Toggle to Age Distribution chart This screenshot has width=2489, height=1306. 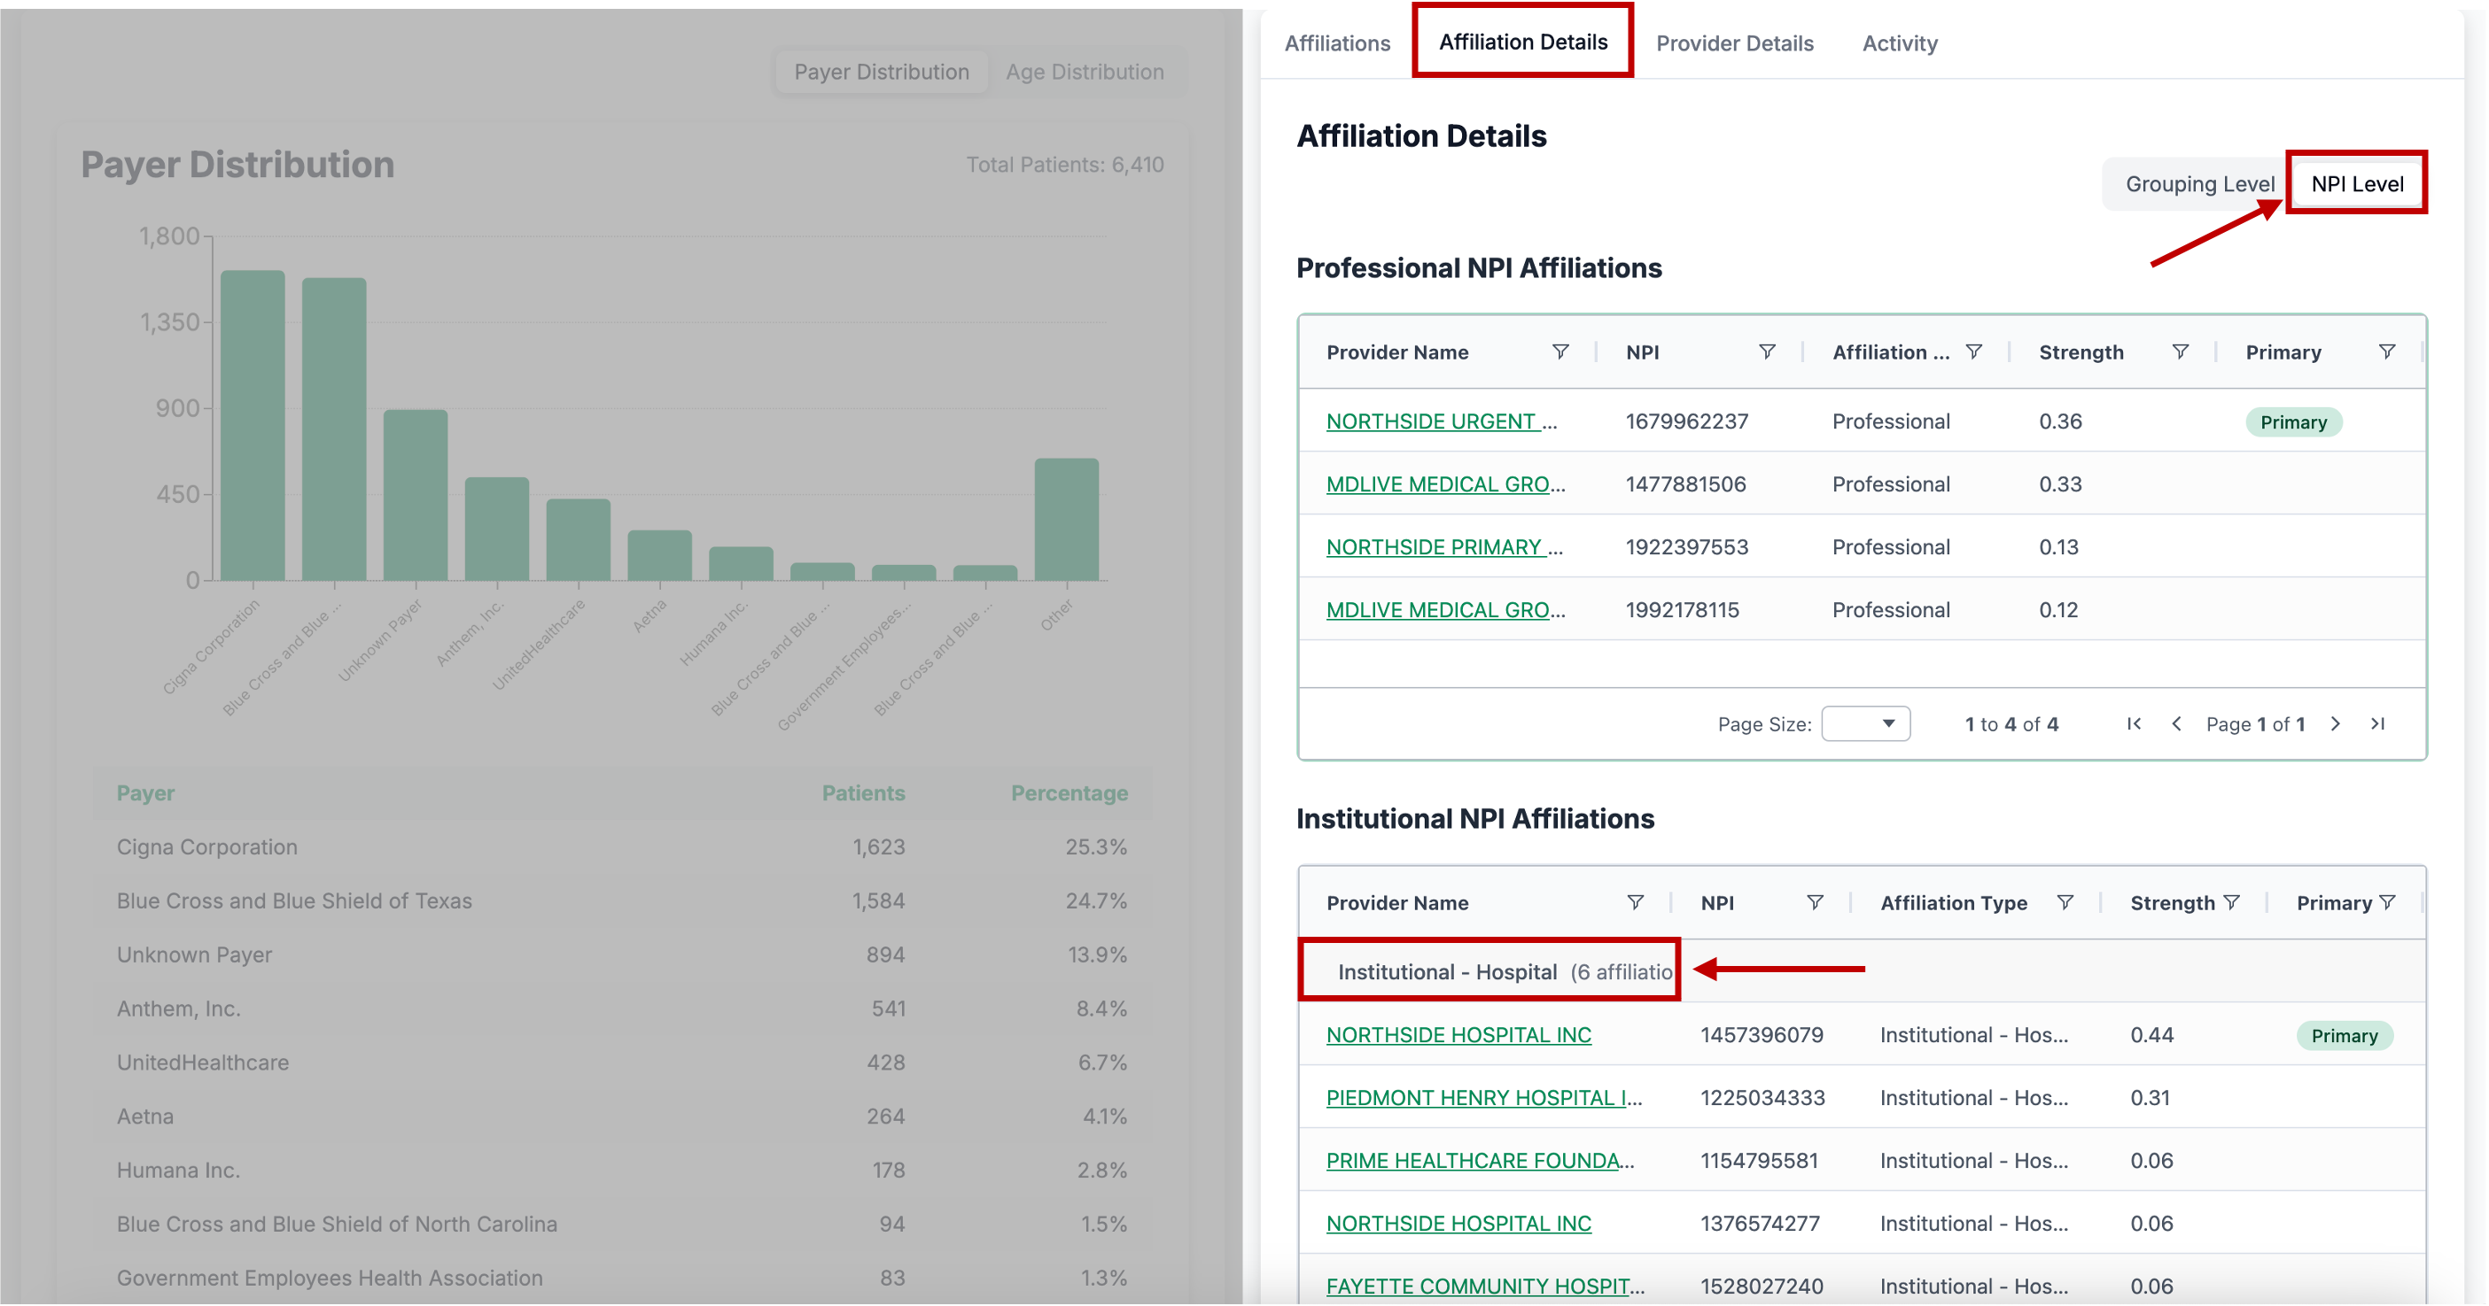1084,72
